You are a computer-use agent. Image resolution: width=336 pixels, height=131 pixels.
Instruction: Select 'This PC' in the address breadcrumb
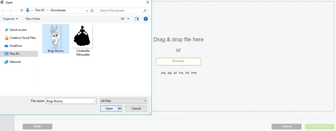click(40, 10)
